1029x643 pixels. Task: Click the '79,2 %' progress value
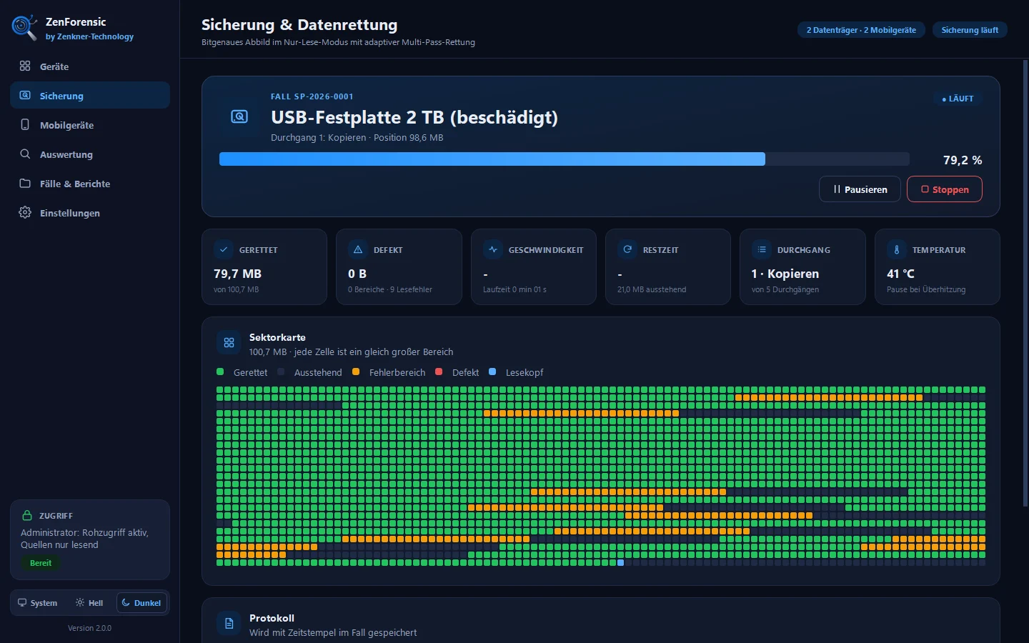point(963,160)
